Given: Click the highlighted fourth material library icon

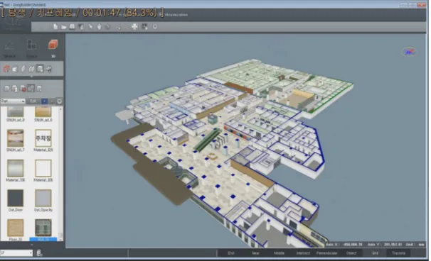Looking at the screenshot, I should pos(31,88).
